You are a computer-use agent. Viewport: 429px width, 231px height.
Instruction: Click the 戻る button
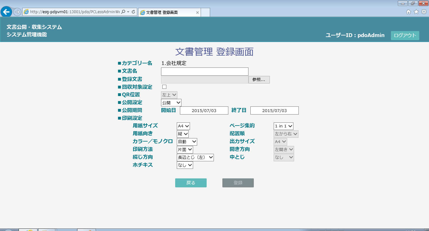pyautogui.click(x=191, y=183)
